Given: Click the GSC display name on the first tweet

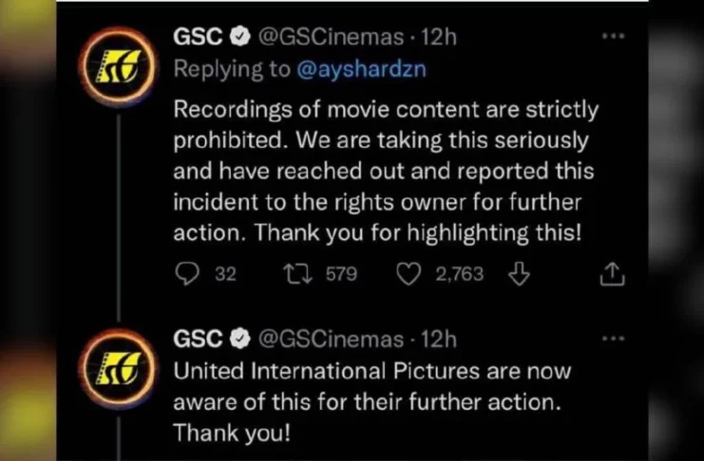Looking at the screenshot, I should coord(199,37).
